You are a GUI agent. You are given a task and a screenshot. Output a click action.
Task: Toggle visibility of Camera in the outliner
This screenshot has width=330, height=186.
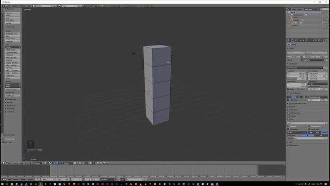pos(323,20)
